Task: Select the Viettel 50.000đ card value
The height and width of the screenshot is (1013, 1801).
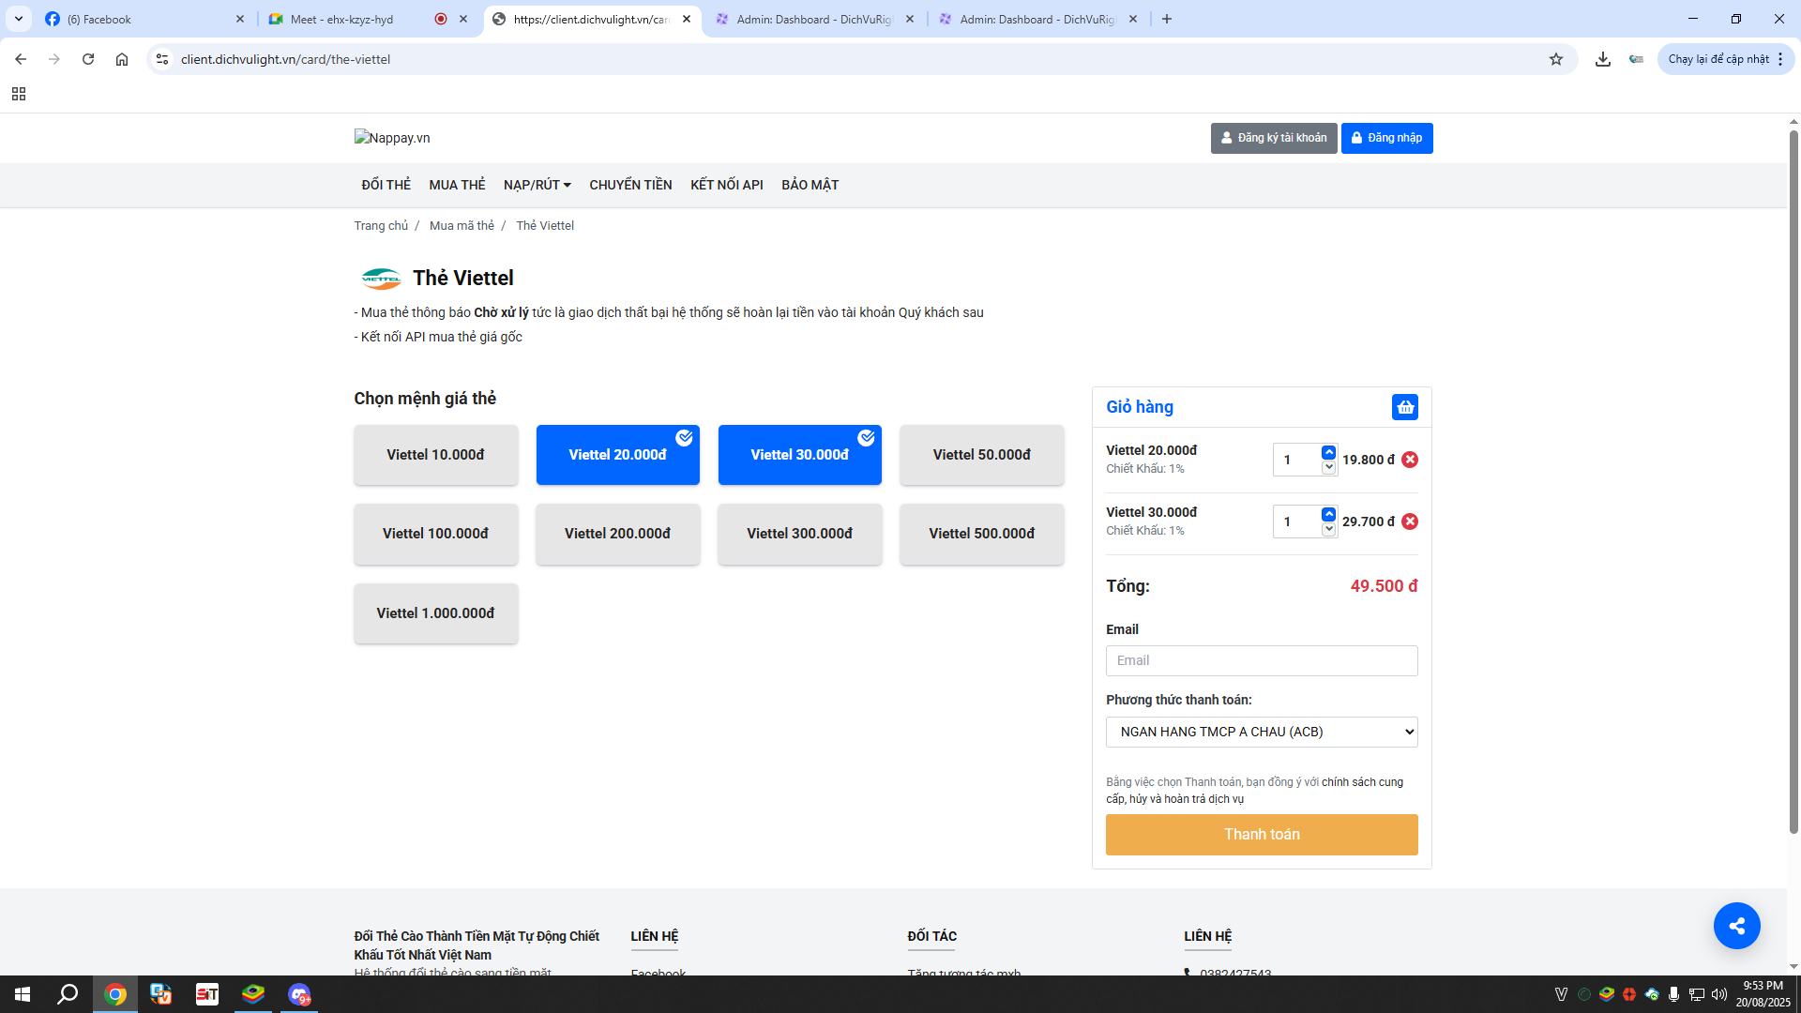Action: click(982, 455)
